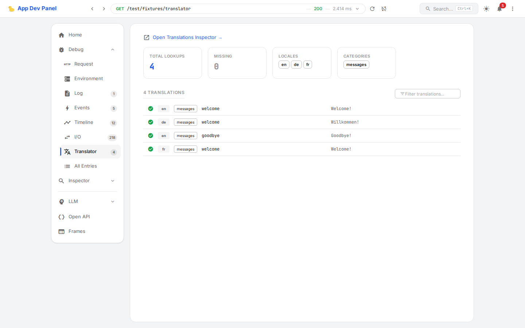Go forward with the next arrow
525x328 pixels.
pyautogui.click(x=104, y=9)
